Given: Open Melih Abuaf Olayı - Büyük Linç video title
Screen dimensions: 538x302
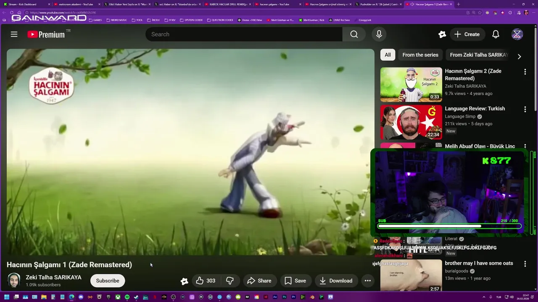Looking at the screenshot, I should (x=480, y=146).
